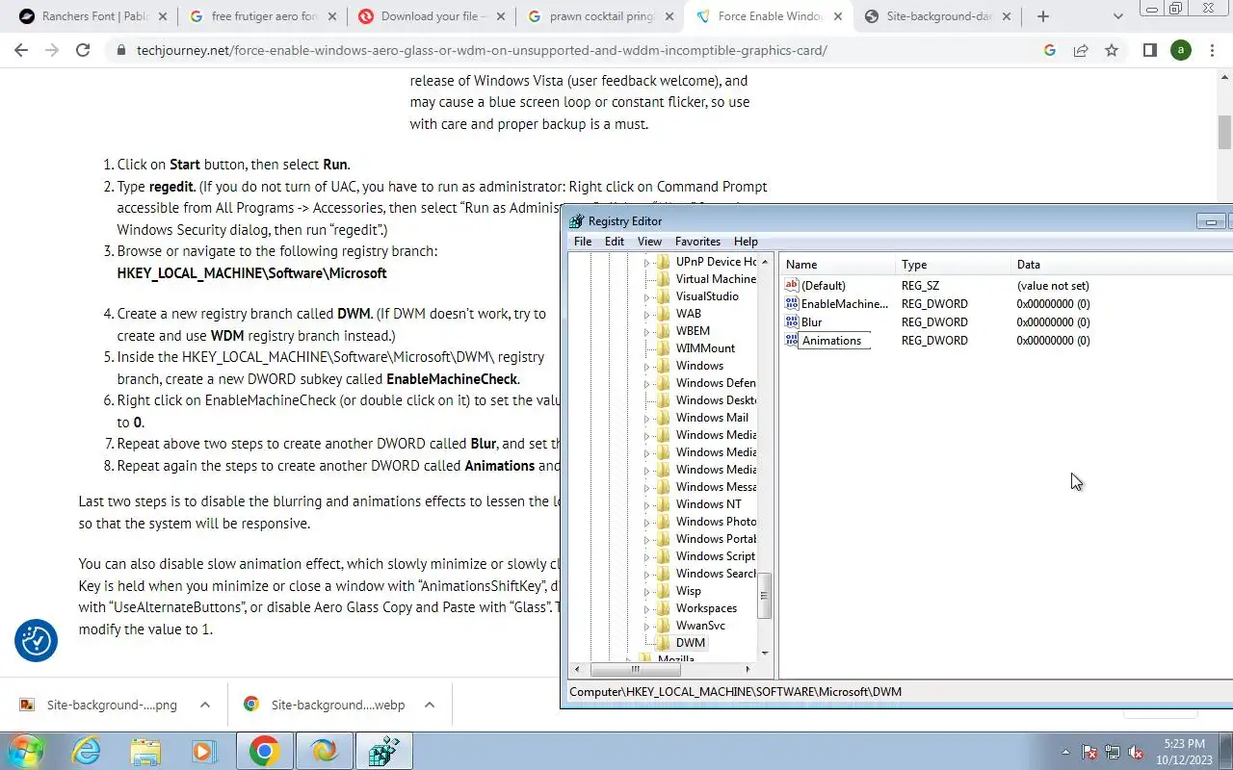The image size is (1233, 770).
Task: Click the Animations name edit field
Action: click(x=835, y=341)
